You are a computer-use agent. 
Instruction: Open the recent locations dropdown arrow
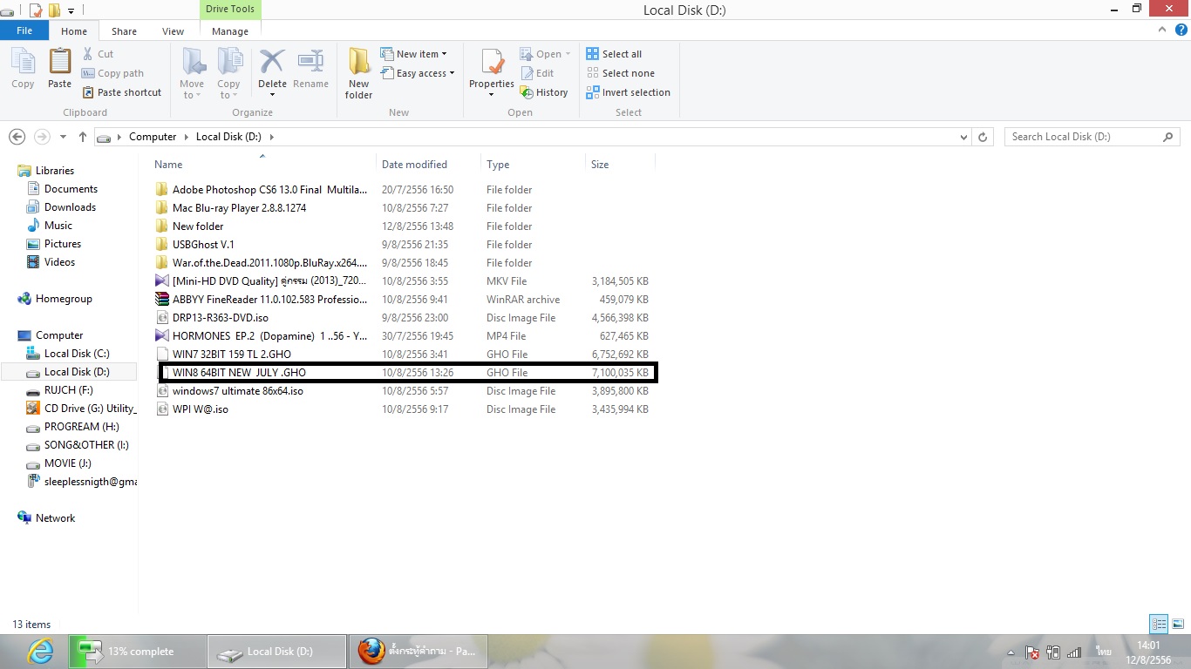63,137
